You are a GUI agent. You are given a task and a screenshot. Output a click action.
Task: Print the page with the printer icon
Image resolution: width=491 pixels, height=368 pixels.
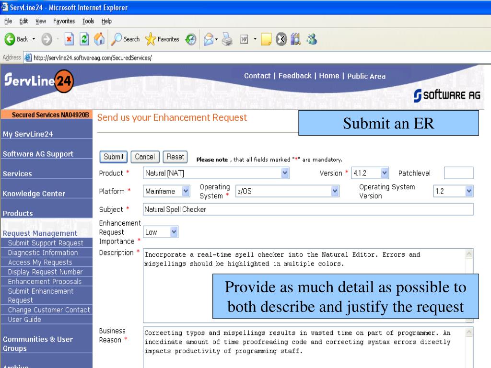tap(227, 39)
